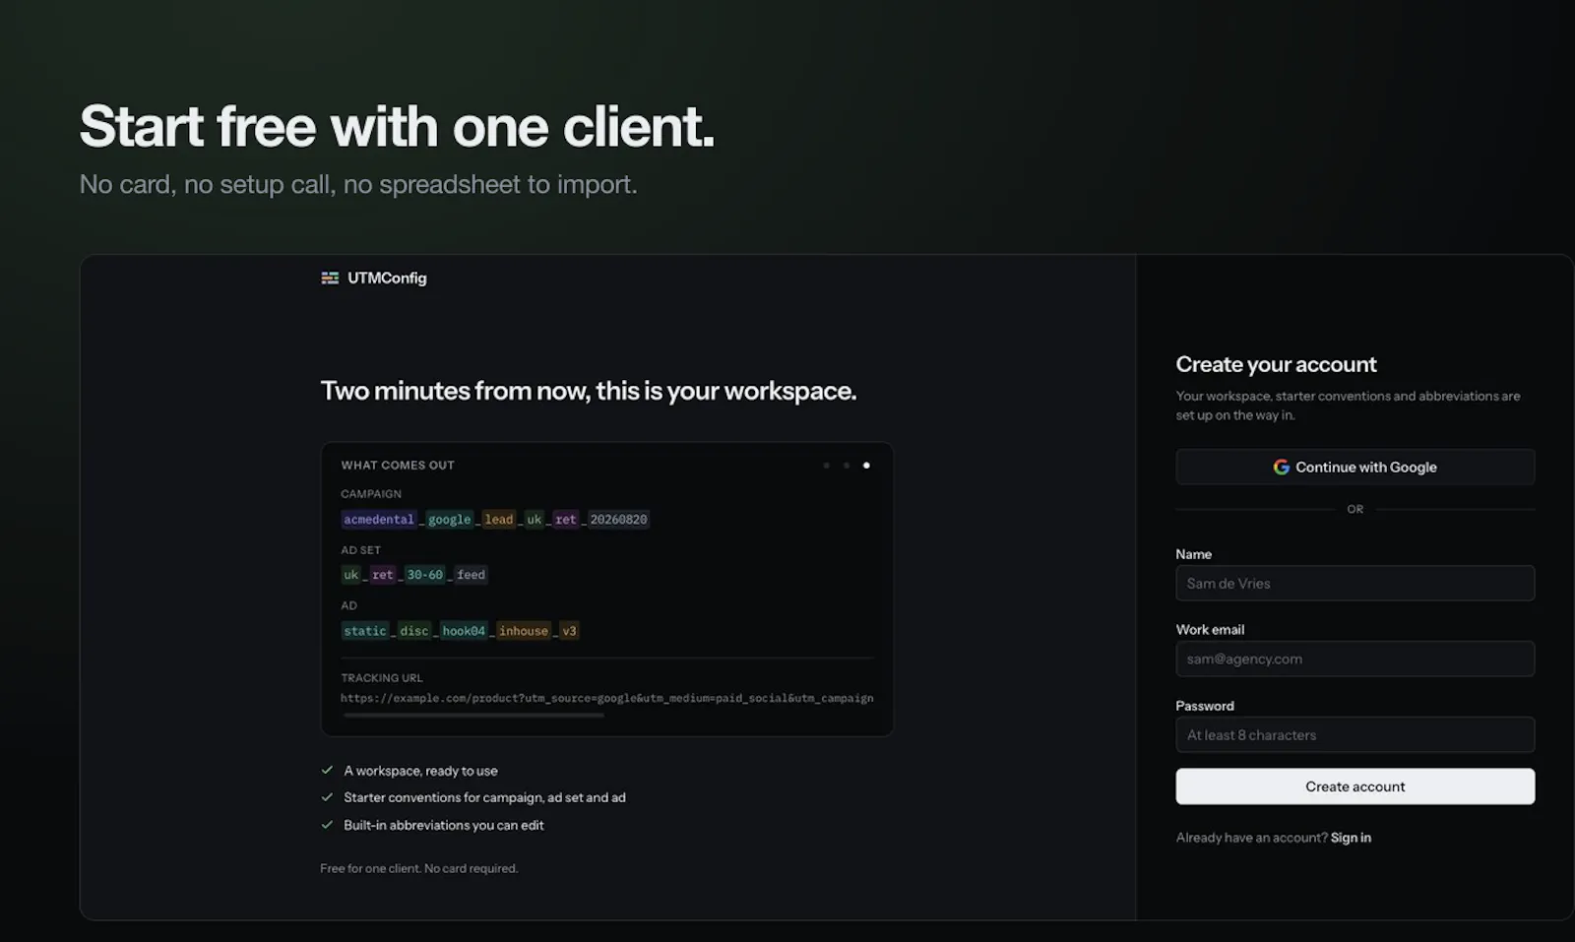Click the tracking URL text
1575x942 pixels.
[606, 698]
